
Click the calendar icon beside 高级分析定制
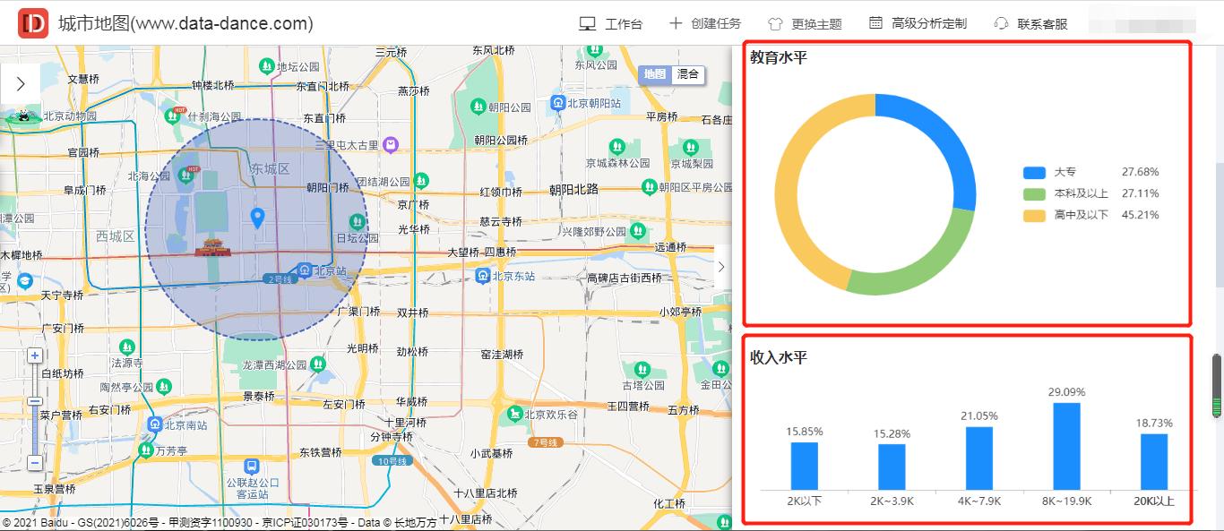[874, 22]
